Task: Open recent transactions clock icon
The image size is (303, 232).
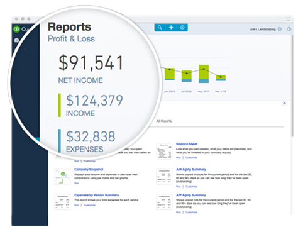Action: coord(182,28)
